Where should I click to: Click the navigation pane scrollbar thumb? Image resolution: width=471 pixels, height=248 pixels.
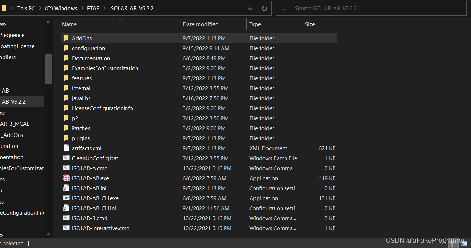pyautogui.click(x=48, y=69)
